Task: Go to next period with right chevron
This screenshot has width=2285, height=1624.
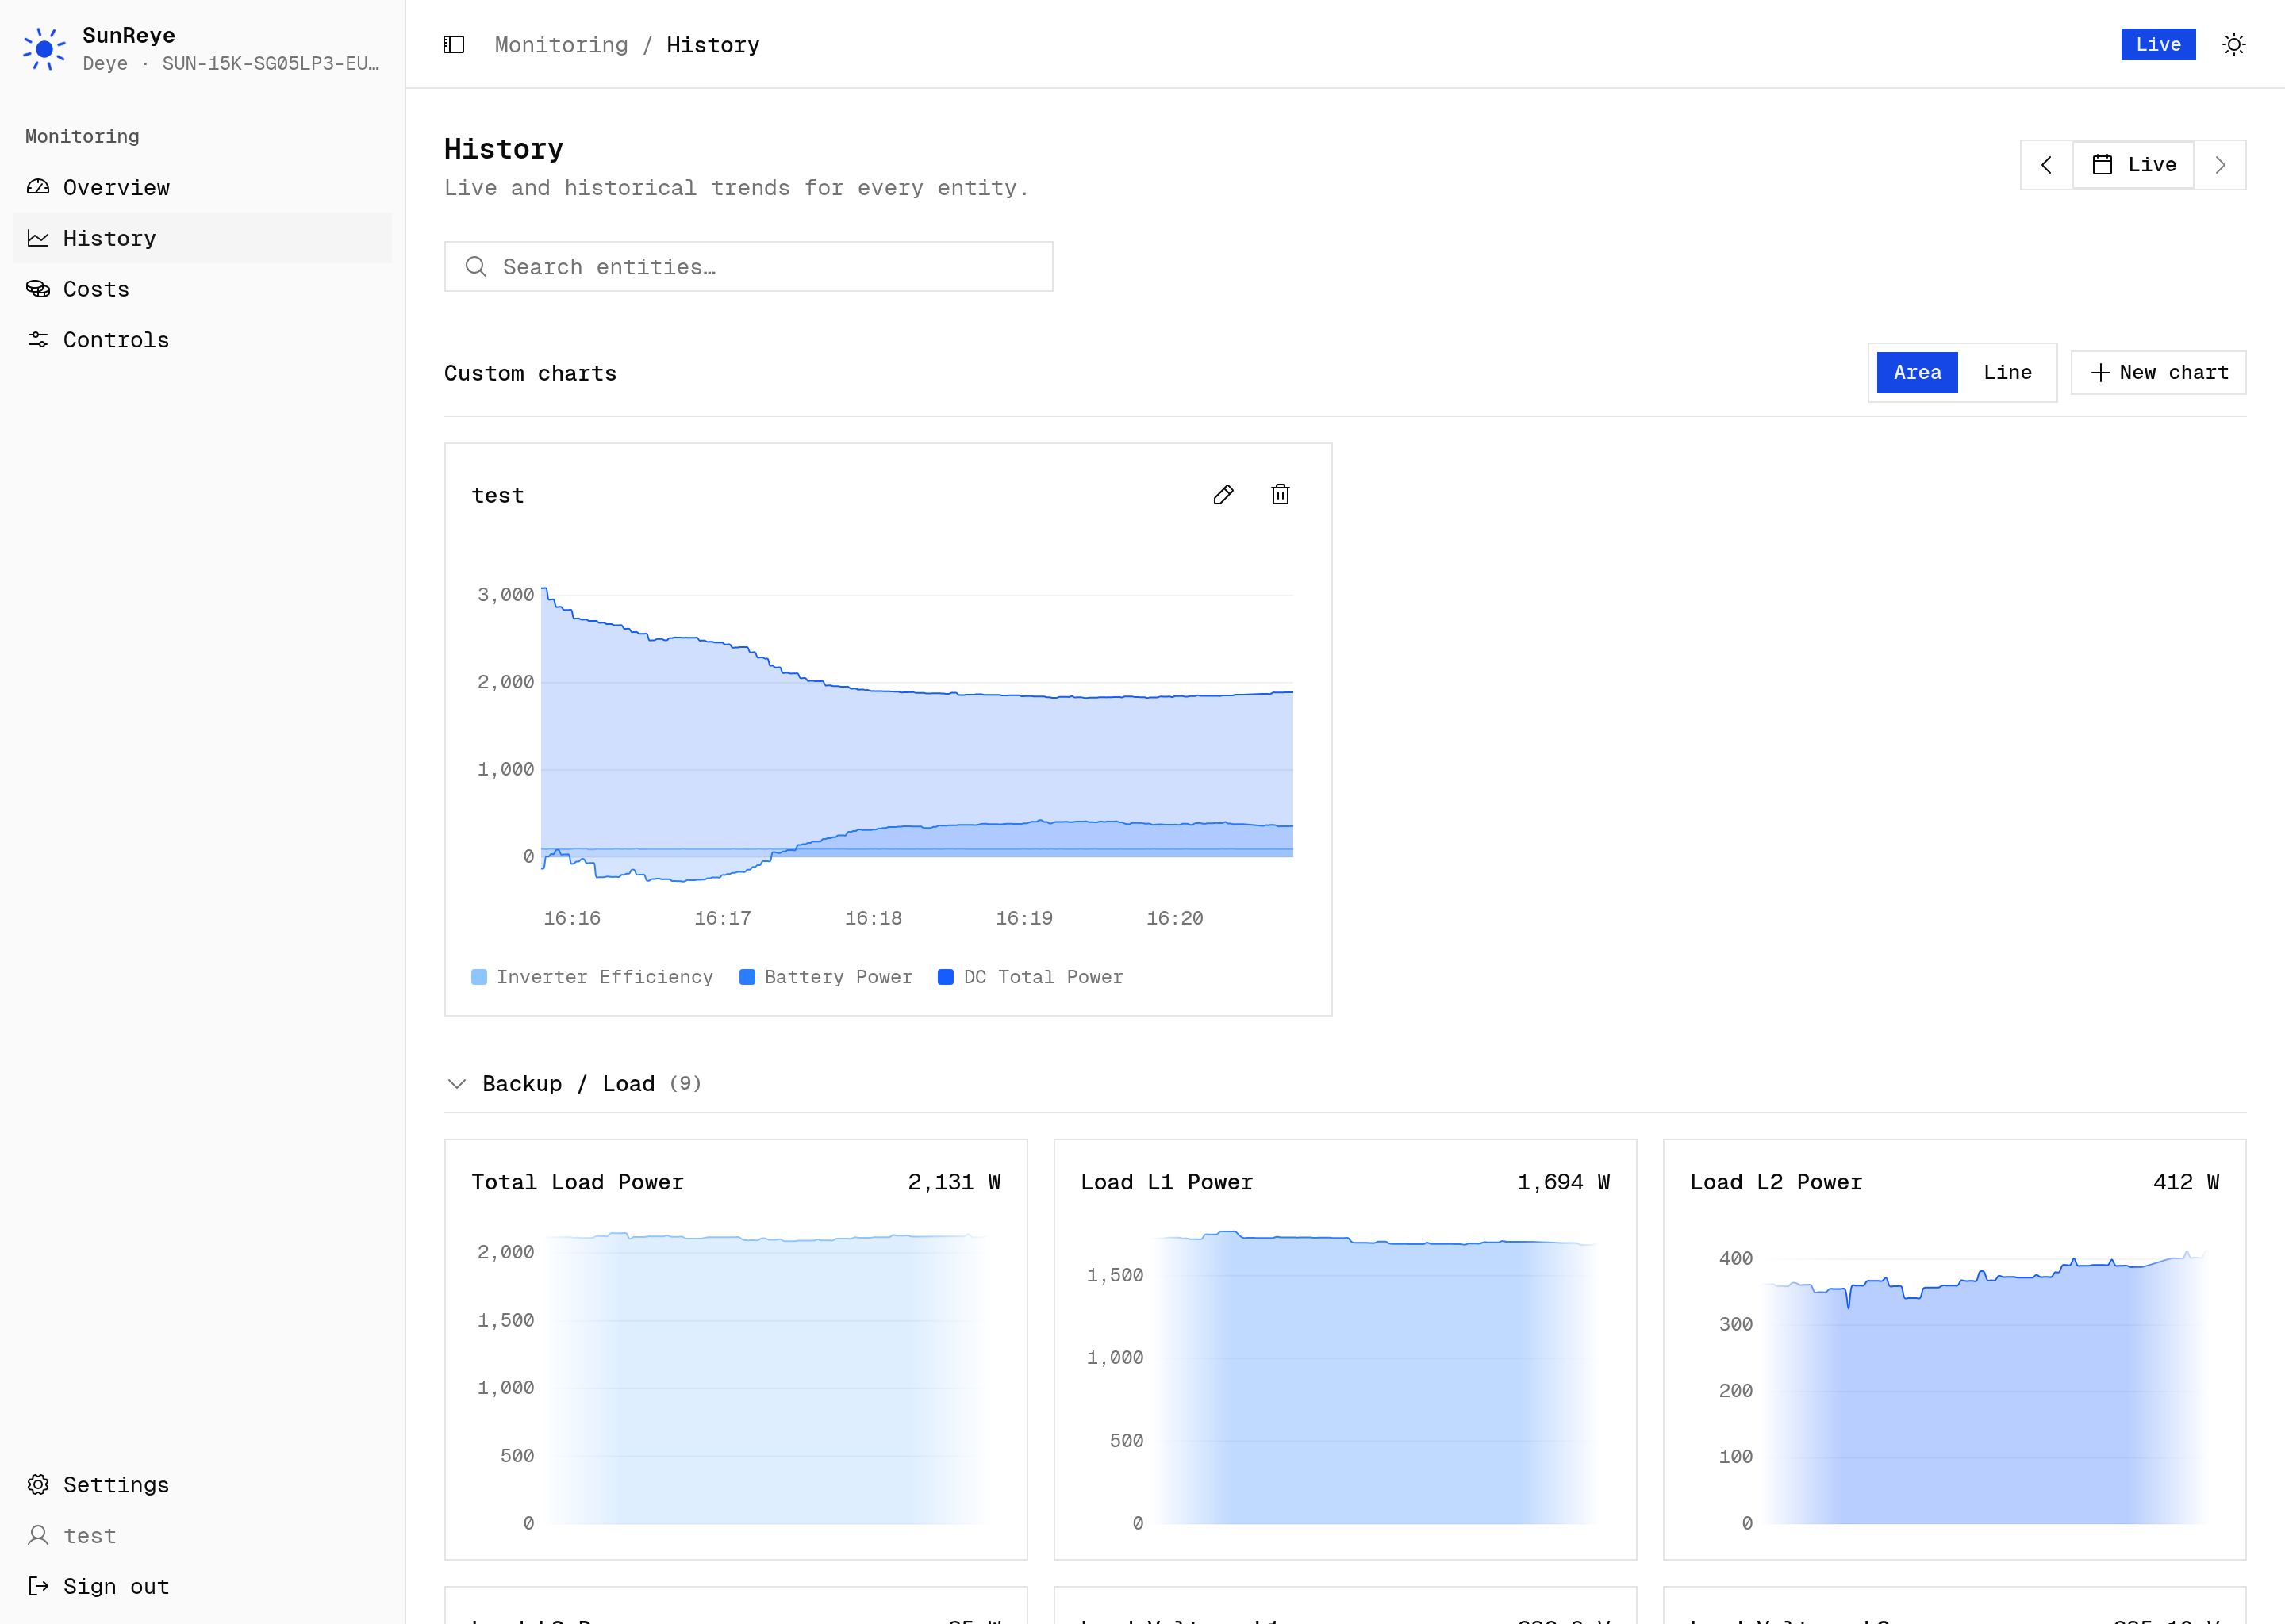Action: pos(2220,165)
